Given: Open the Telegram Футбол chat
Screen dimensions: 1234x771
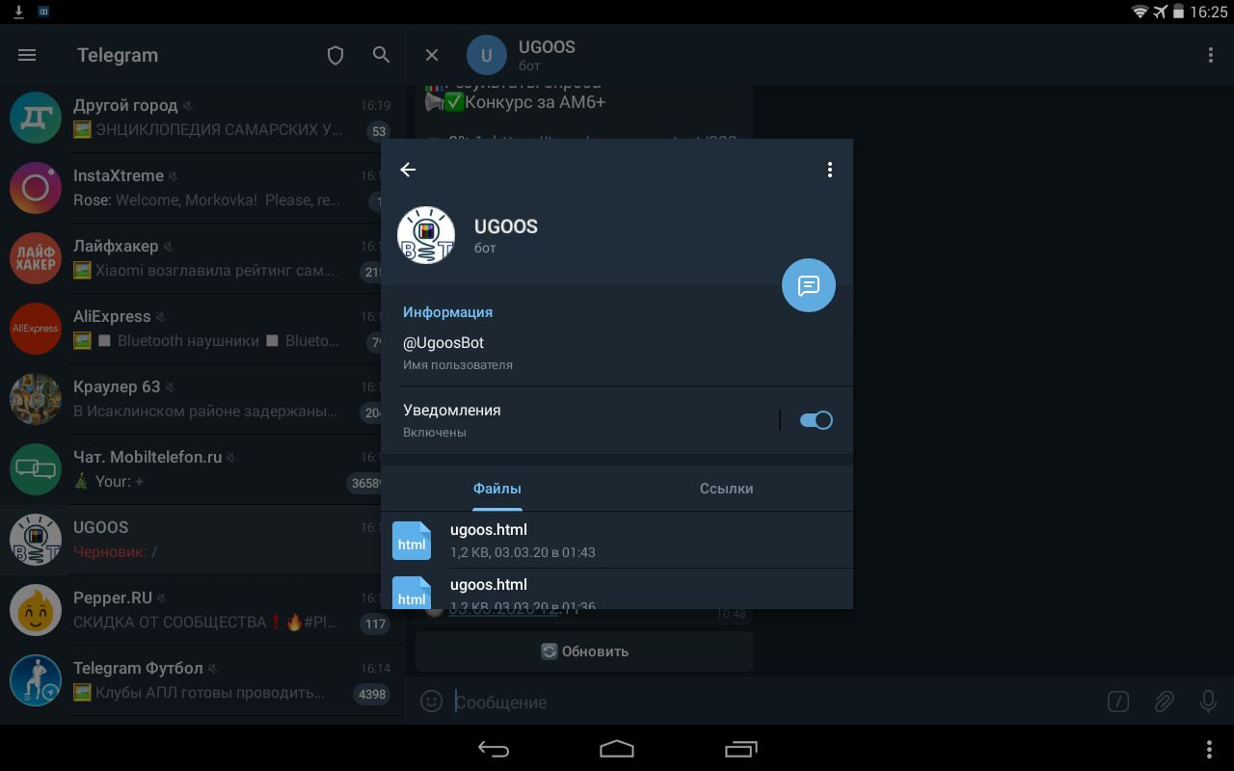Looking at the screenshot, I should (x=202, y=680).
